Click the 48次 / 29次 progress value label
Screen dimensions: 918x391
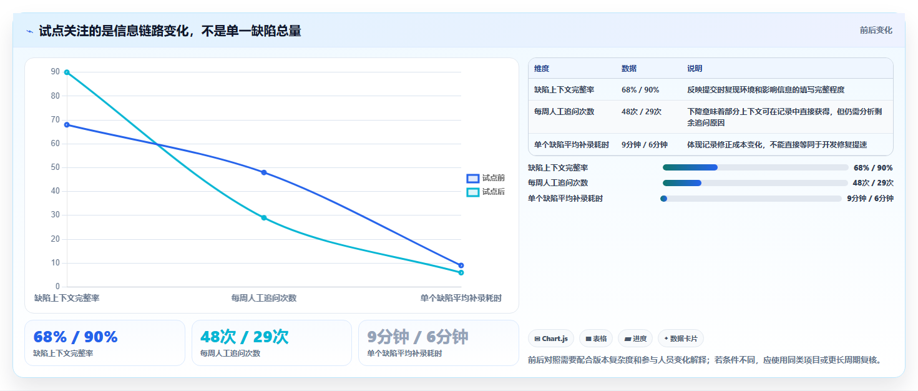(873, 183)
